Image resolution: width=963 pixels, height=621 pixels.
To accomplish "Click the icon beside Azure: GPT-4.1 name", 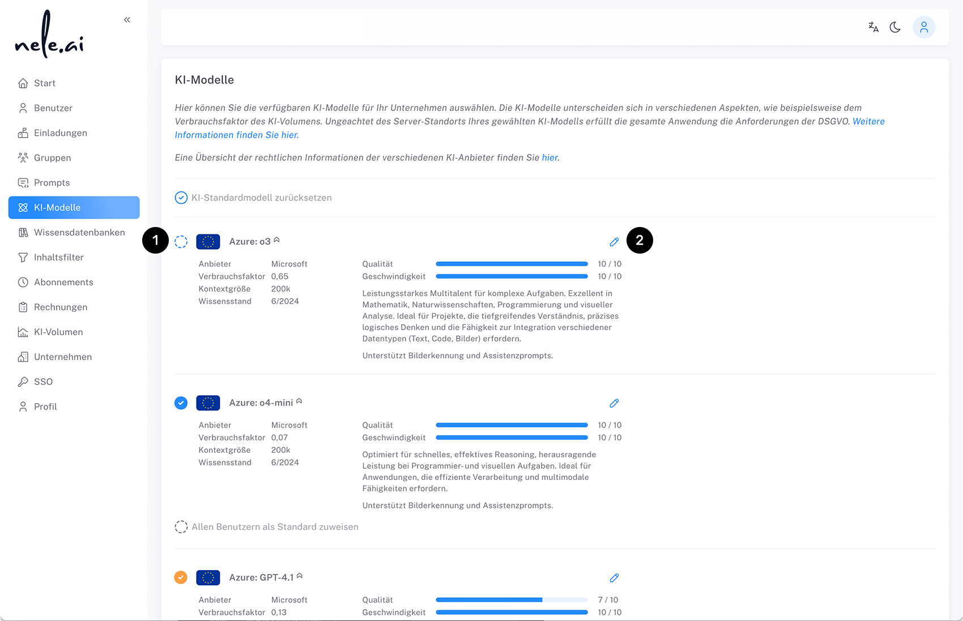I will pos(300,576).
